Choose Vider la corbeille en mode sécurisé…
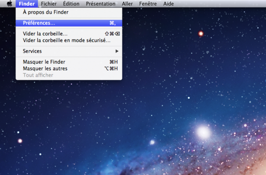266x175 pixels. coord(69,40)
